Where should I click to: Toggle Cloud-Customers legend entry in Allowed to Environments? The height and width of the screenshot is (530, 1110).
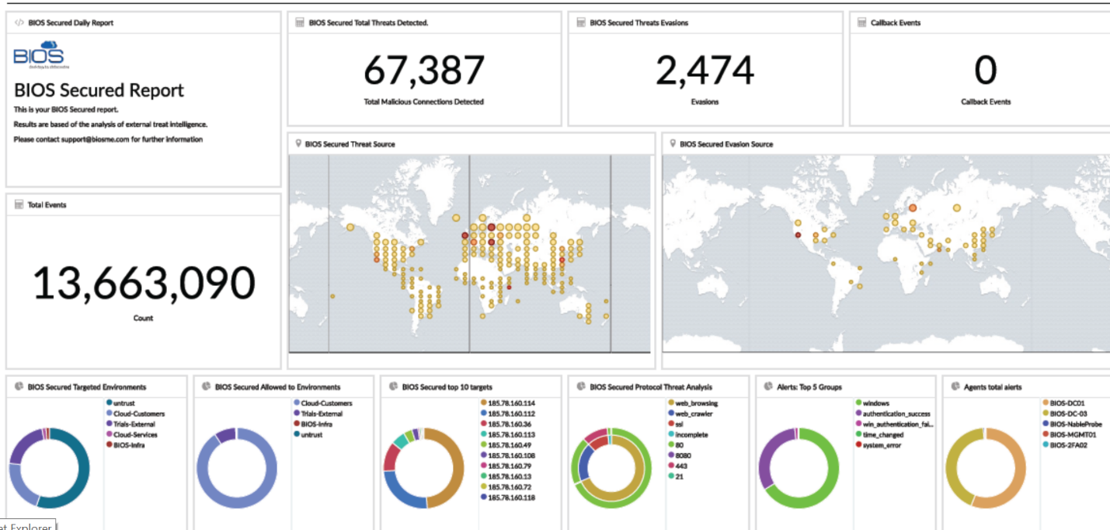click(x=322, y=403)
